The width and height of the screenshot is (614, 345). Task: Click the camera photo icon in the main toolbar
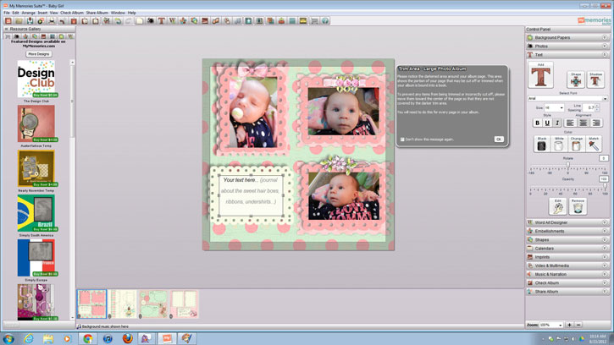pyautogui.click(x=151, y=21)
